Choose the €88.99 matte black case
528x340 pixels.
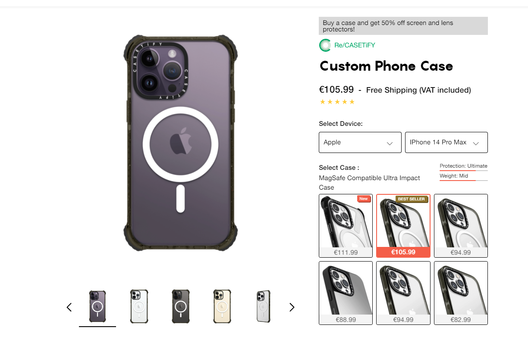(346, 293)
